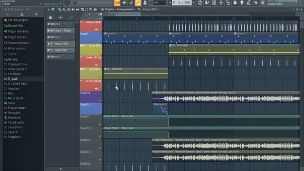Image resolution: width=304 pixels, height=171 pixels.
Task: Show automation clips in picker panel
Action: [71, 18]
